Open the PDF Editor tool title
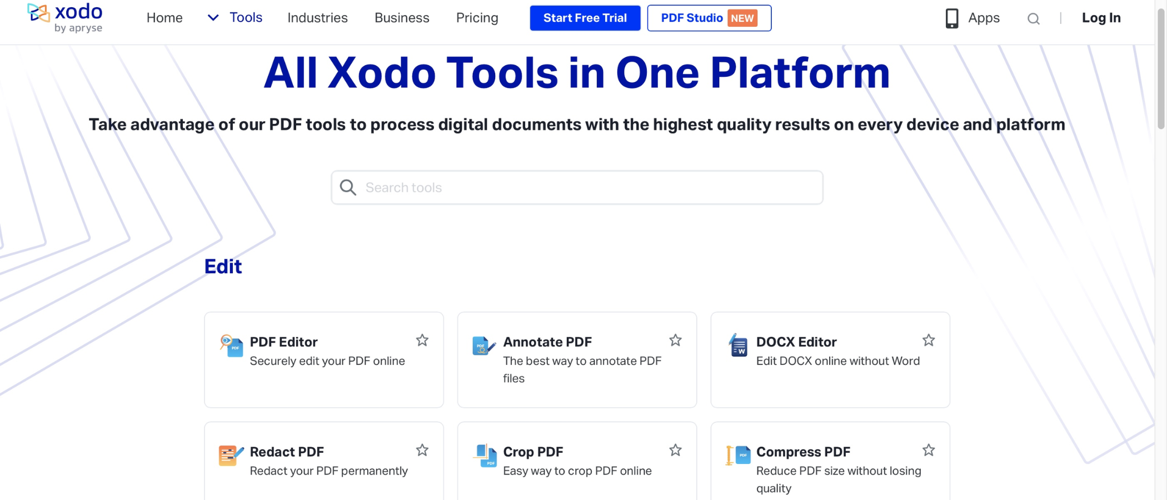The height and width of the screenshot is (500, 1167). (x=283, y=342)
